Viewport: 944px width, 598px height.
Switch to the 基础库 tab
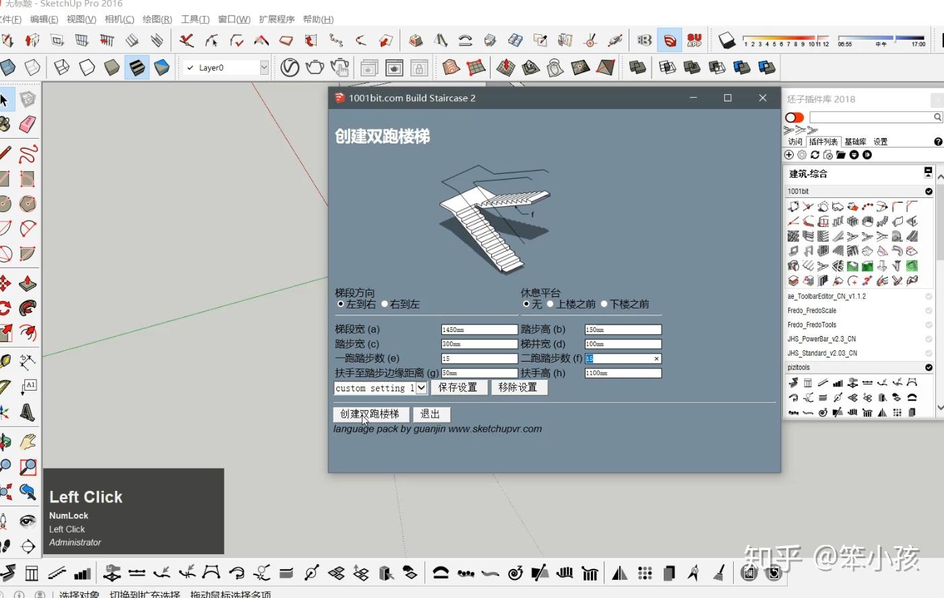tap(855, 141)
